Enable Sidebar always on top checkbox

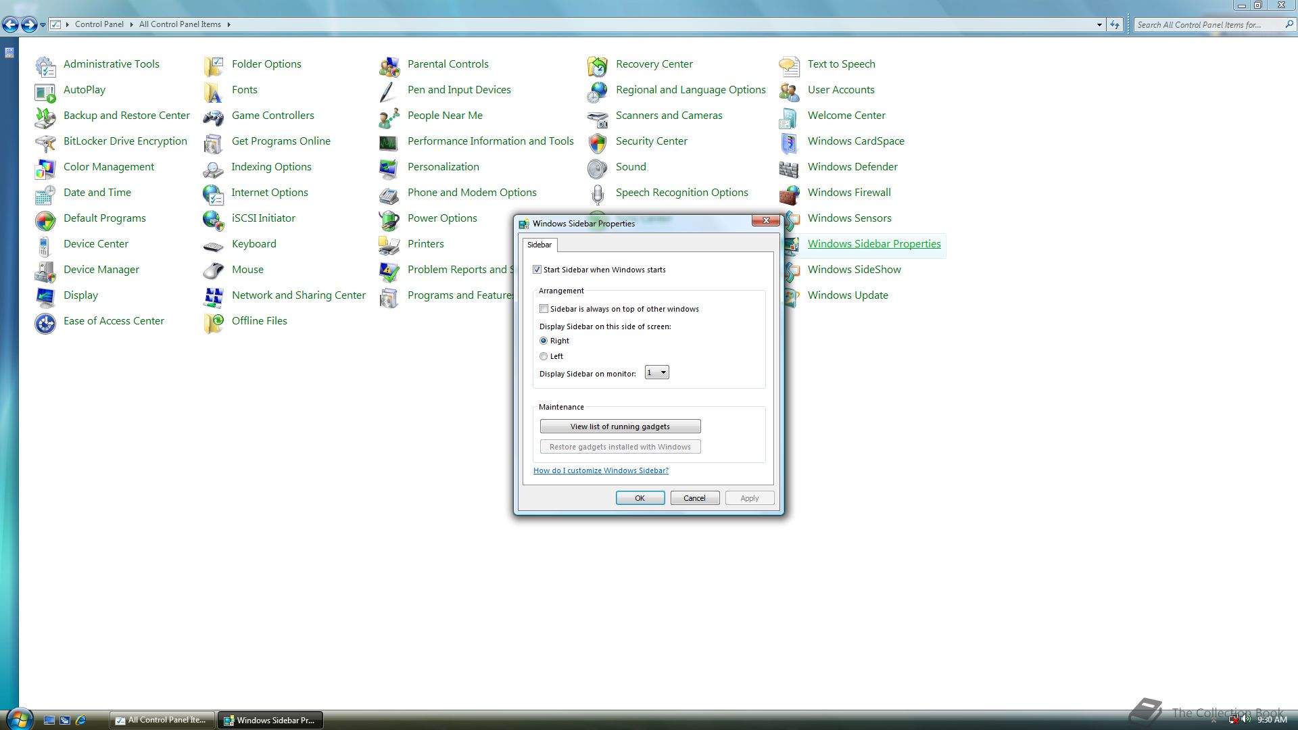544,309
